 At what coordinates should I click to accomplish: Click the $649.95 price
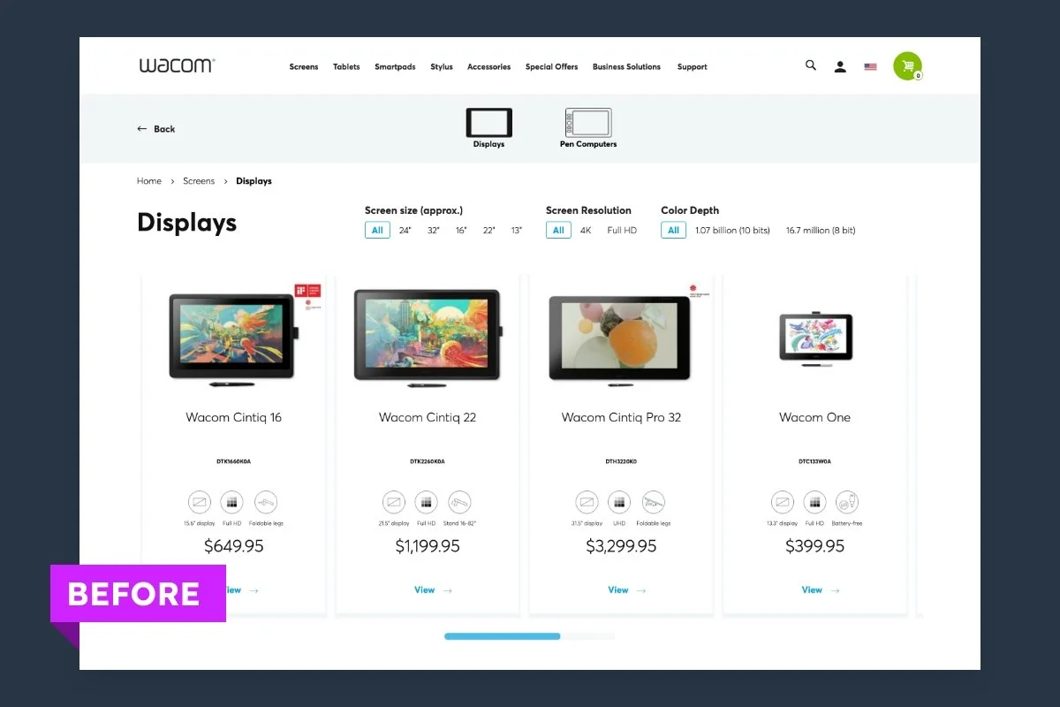click(x=234, y=546)
